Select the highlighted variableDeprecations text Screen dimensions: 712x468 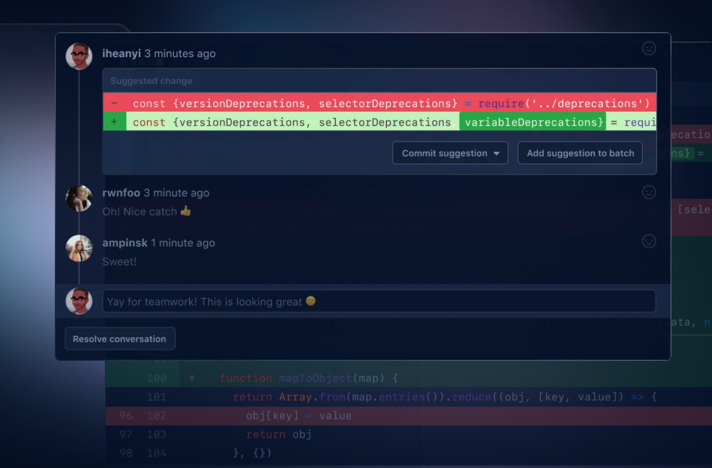tap(533, 122)
